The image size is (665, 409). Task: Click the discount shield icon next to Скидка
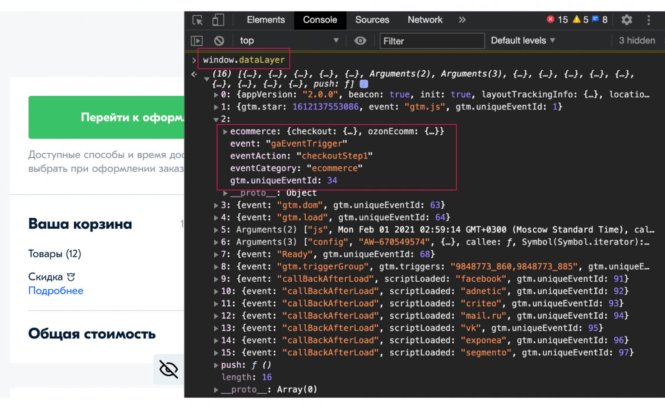pos(71,277)
